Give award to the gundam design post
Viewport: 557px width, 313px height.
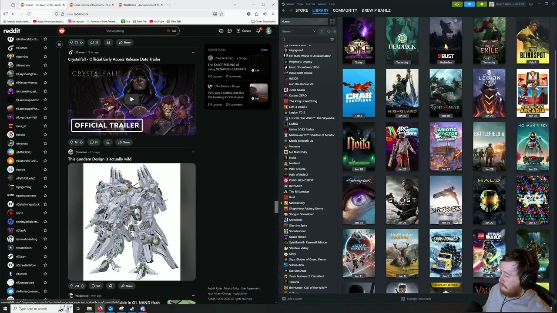coord(111,286)
